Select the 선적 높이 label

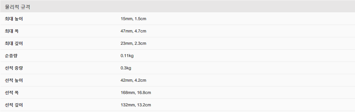point(14,80)
